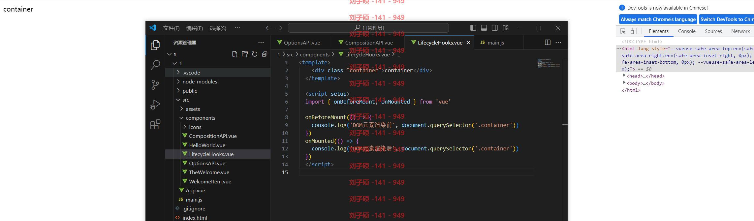This screenshot has height=221, width=754.
Task: Toggle primary side bar layout
Action: (473, 28)
